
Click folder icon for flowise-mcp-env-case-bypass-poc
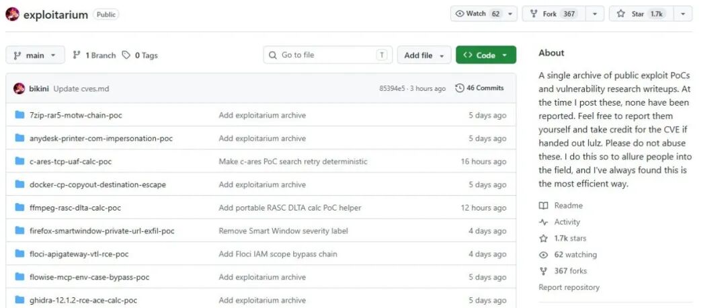[x=19, y=277]
